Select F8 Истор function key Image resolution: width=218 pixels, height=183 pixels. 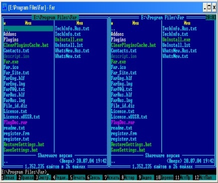point(129,177)
